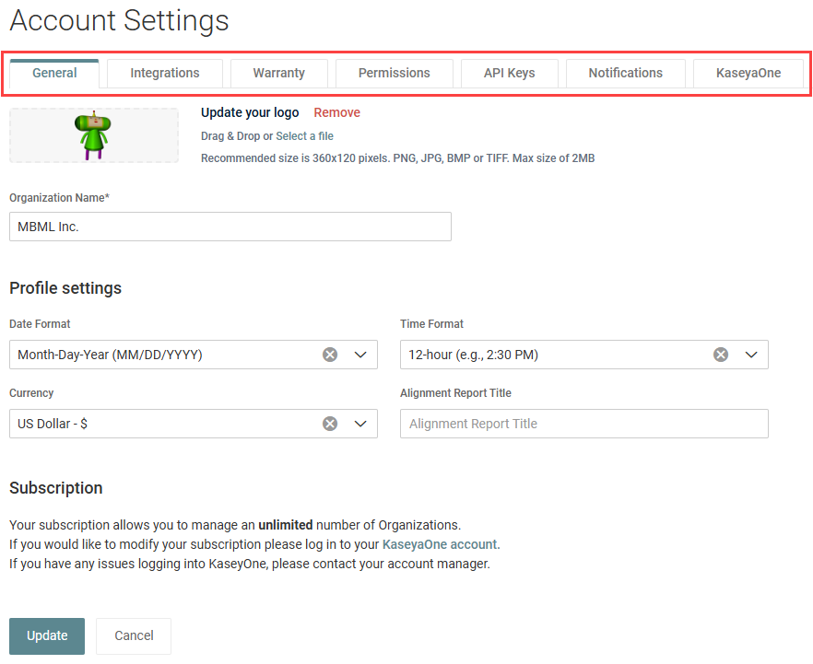Image resolution: width=813 pixels, height=664 pixels.
Task: Select the API Keys tab
Action: tap(509, 73)
